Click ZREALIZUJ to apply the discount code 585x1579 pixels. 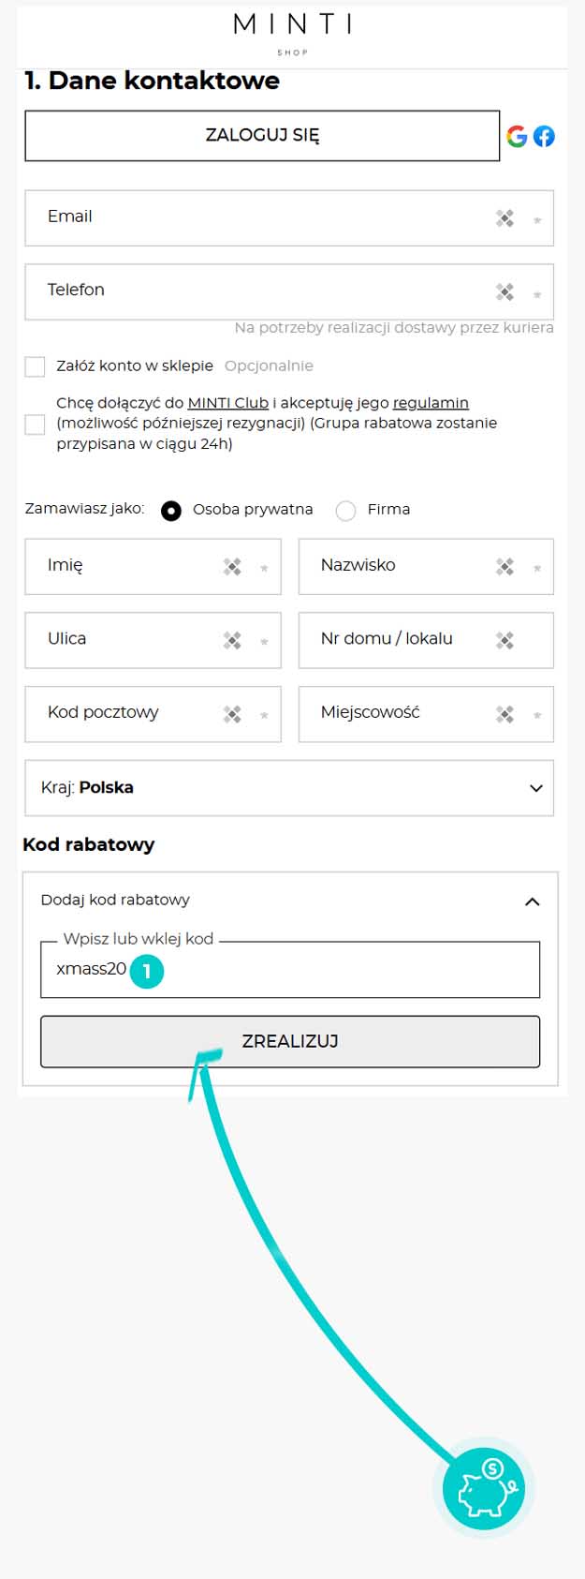coord(290,1041)
